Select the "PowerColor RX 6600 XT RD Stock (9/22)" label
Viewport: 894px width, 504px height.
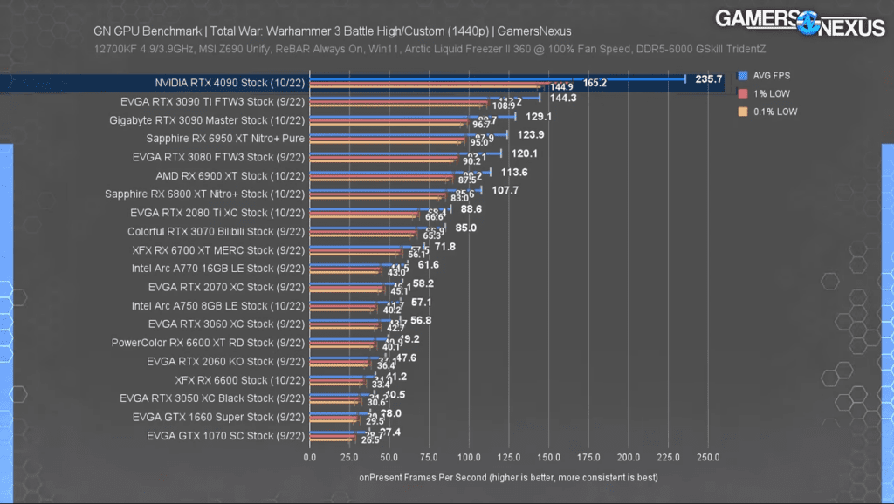click(x=208, y=343)
